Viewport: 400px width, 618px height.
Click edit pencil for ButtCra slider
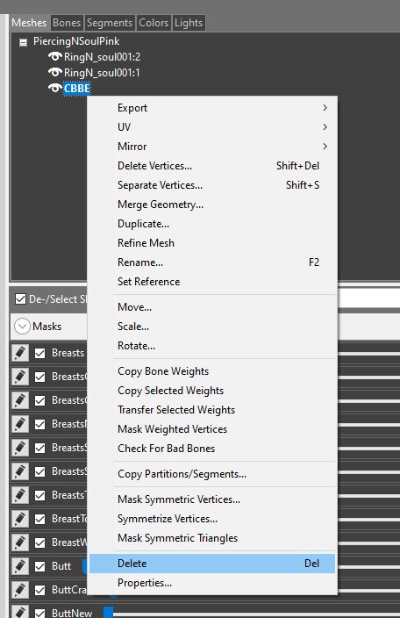[x=19, y=590]
